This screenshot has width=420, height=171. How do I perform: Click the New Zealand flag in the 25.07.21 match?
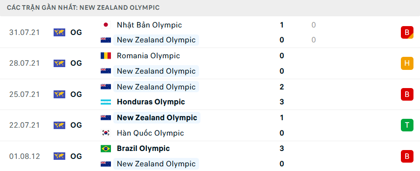point(106,87)
